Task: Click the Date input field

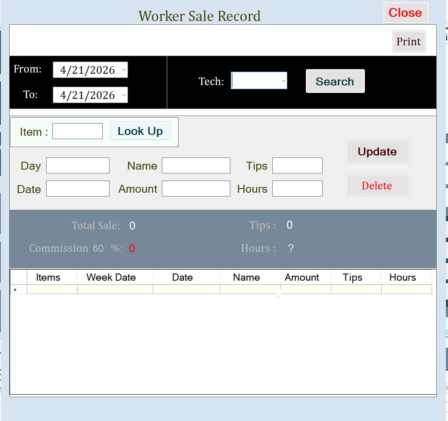Action: coord(78,188)
